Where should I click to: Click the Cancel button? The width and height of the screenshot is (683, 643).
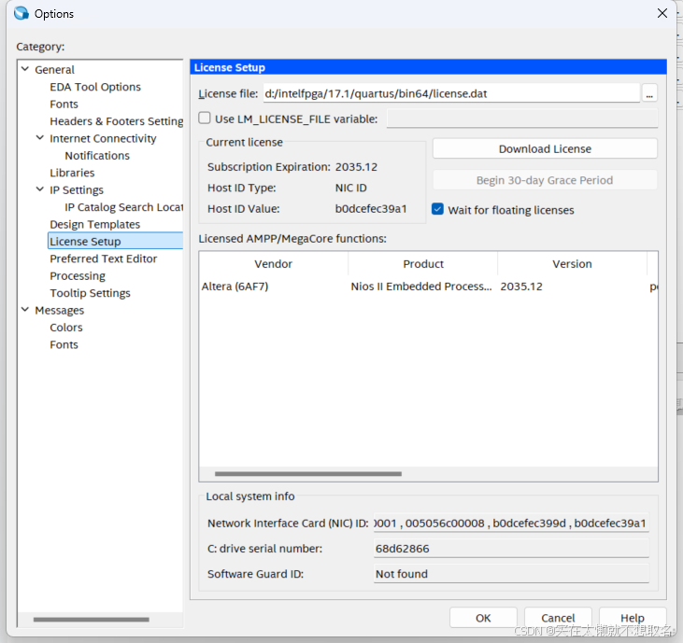point(558,618)
